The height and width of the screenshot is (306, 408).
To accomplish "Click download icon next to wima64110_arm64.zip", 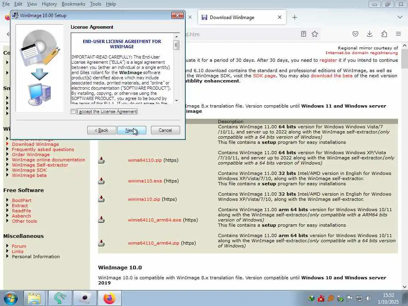I will click(x=101, y=243).
